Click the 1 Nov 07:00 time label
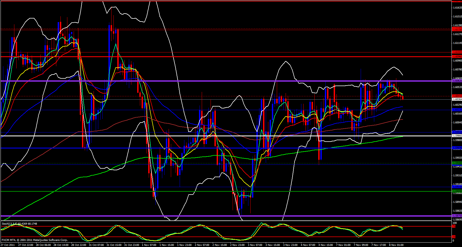Image resolution: width=462 pixels, height=247 pixels. tap(149, 245)
